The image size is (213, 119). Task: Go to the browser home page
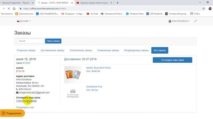(14, 9)
